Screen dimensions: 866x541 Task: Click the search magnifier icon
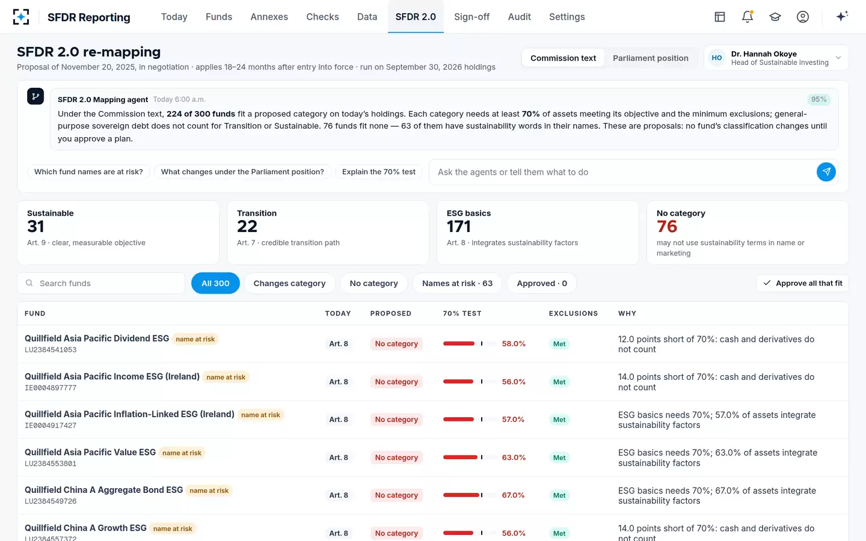[x=29, y=283]
